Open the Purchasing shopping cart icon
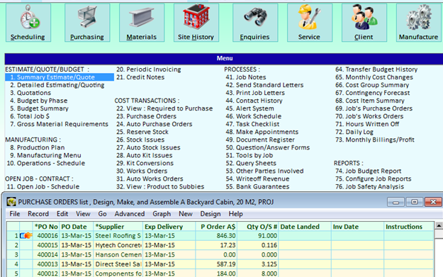This screenshot has height=277, width=443. (87, 23)
